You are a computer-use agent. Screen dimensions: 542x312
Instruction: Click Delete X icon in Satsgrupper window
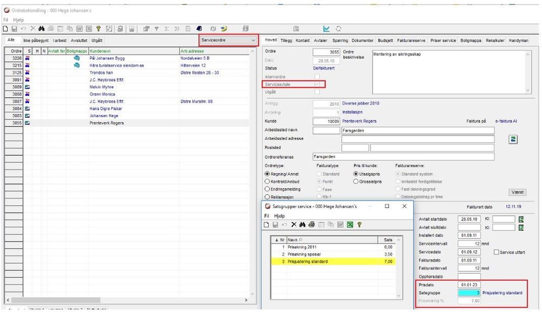(x=294, y=225)
